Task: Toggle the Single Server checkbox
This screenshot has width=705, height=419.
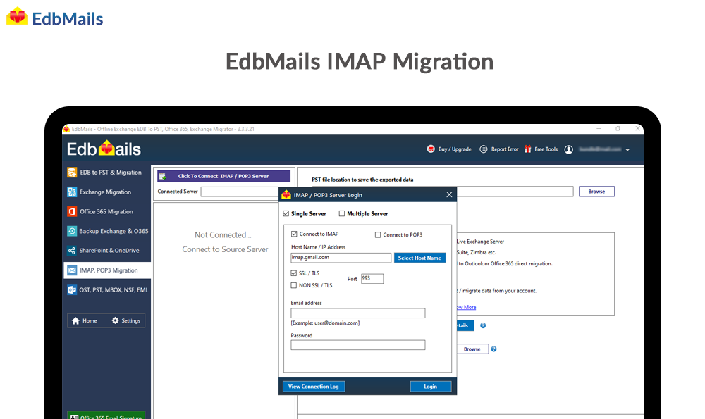Action: [286, 214]
